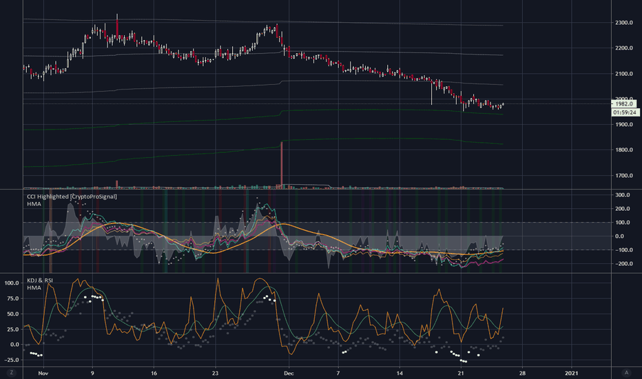
Task: Click the Z timezone button at bottom-left
Action: tap(12, 372)
